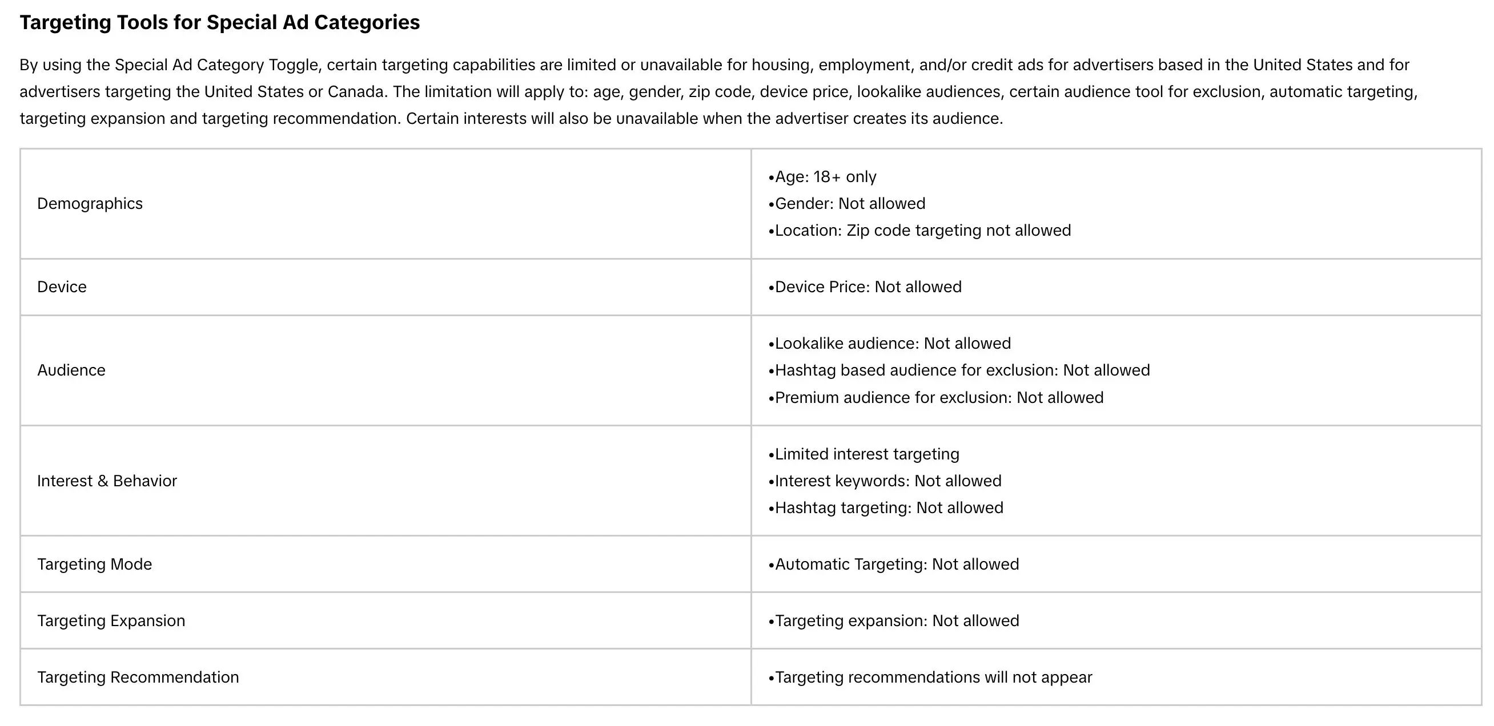
Task: Click the Targeting Expansion row label
Action: [111, 620]
